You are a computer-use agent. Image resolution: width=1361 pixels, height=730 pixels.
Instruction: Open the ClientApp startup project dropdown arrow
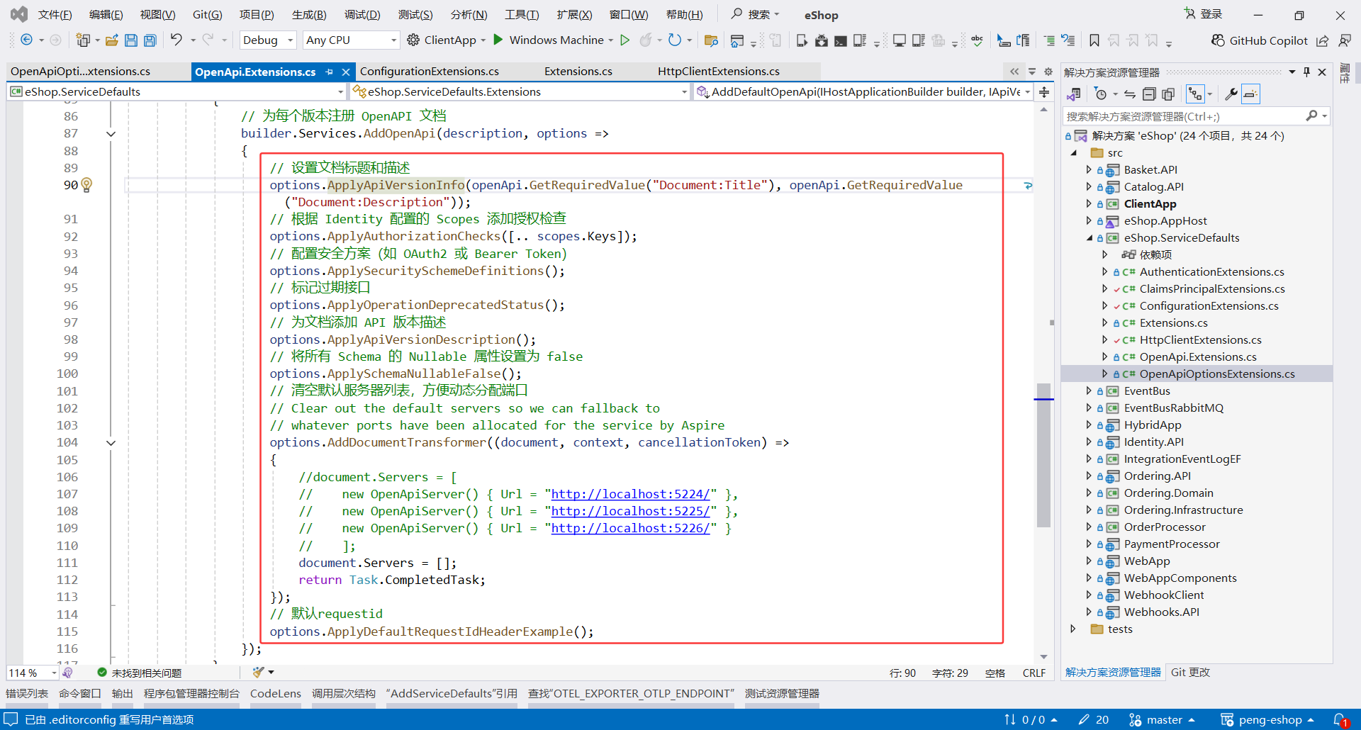pos(483,40)
